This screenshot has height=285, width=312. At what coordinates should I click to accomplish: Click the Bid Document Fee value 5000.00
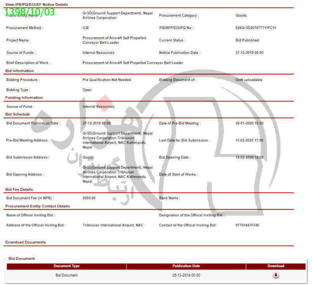pyautogui.click(x=89, y=198)
